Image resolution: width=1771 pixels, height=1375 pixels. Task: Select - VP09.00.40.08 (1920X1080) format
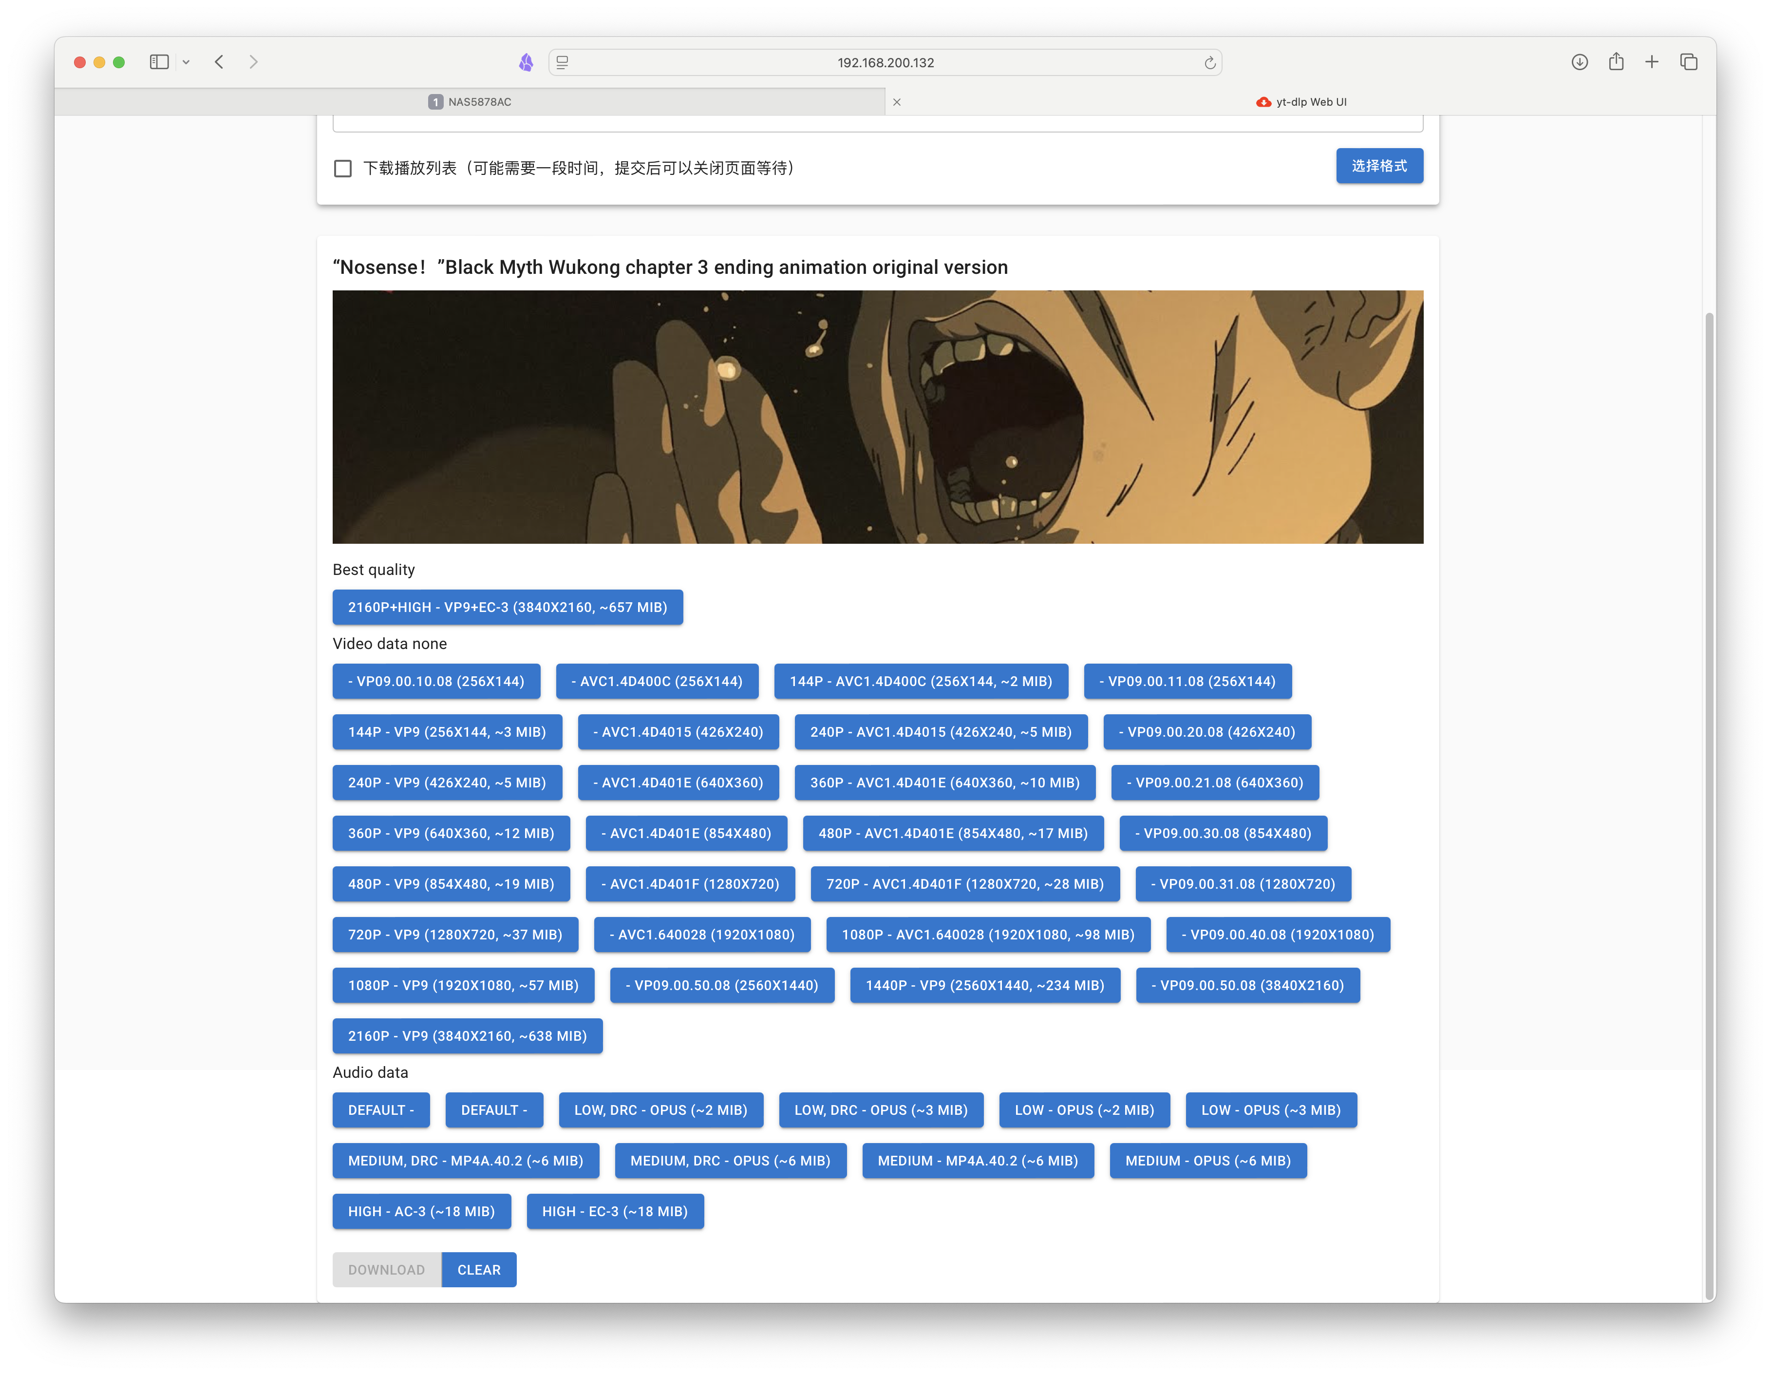click(x=1278, y=936)
